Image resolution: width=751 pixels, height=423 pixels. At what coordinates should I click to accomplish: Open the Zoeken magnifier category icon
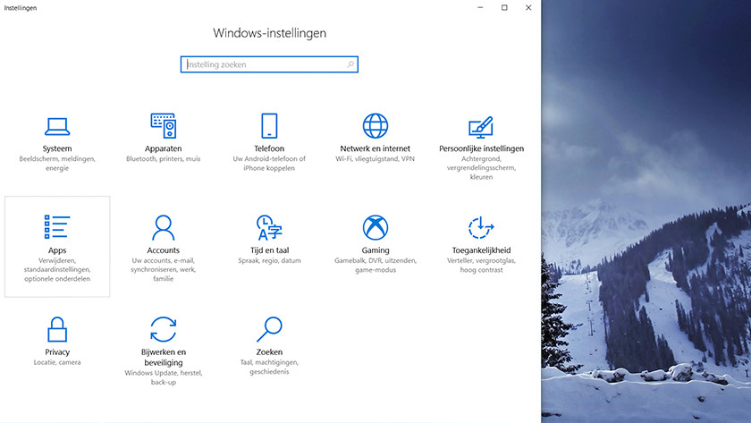[269, 328]
